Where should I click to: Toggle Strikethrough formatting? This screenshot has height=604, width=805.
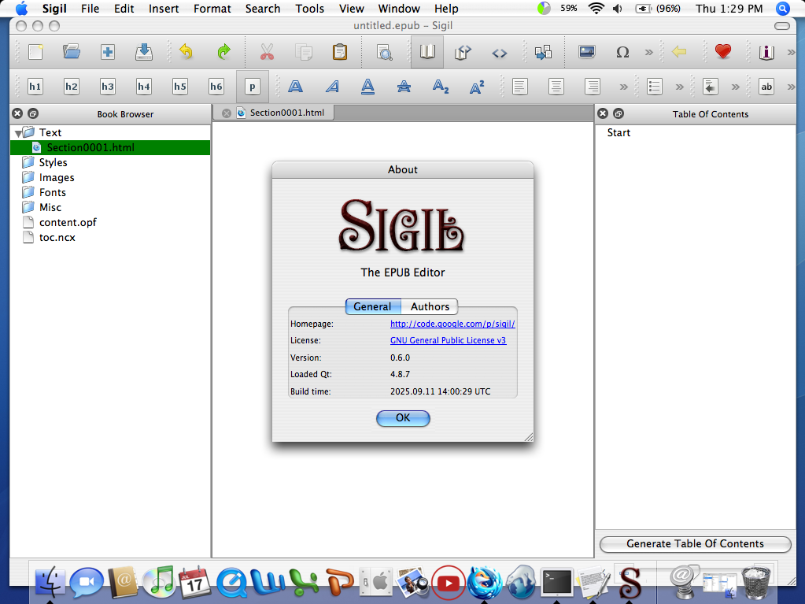(x=404, y=87)
